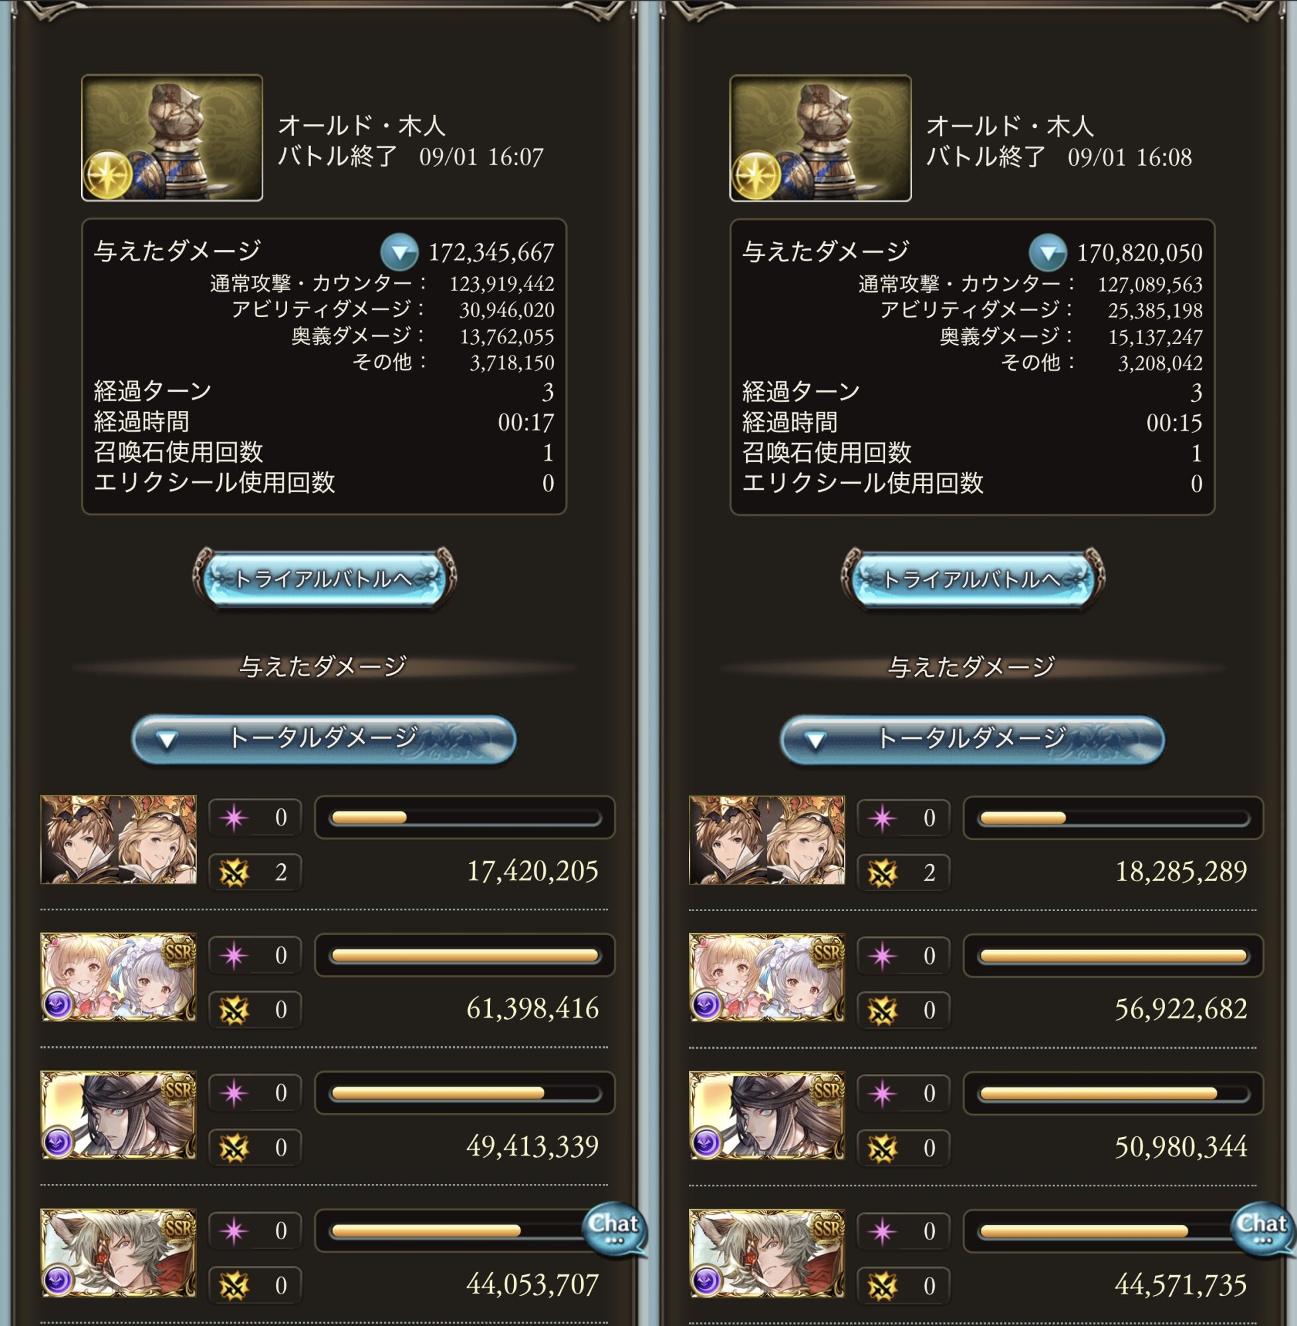This screenshot has width=1297, height=1326.
Task: Tap left トライアルバトルへ button
Action: (x=325, y=579)
